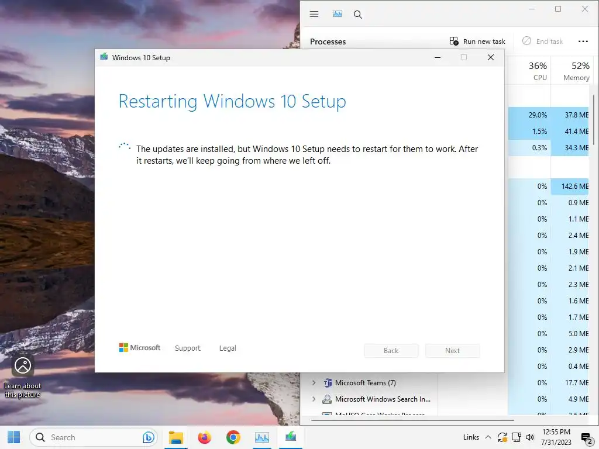Click the Run new task label
Screen dimensions: 599x449
point(484,42)
